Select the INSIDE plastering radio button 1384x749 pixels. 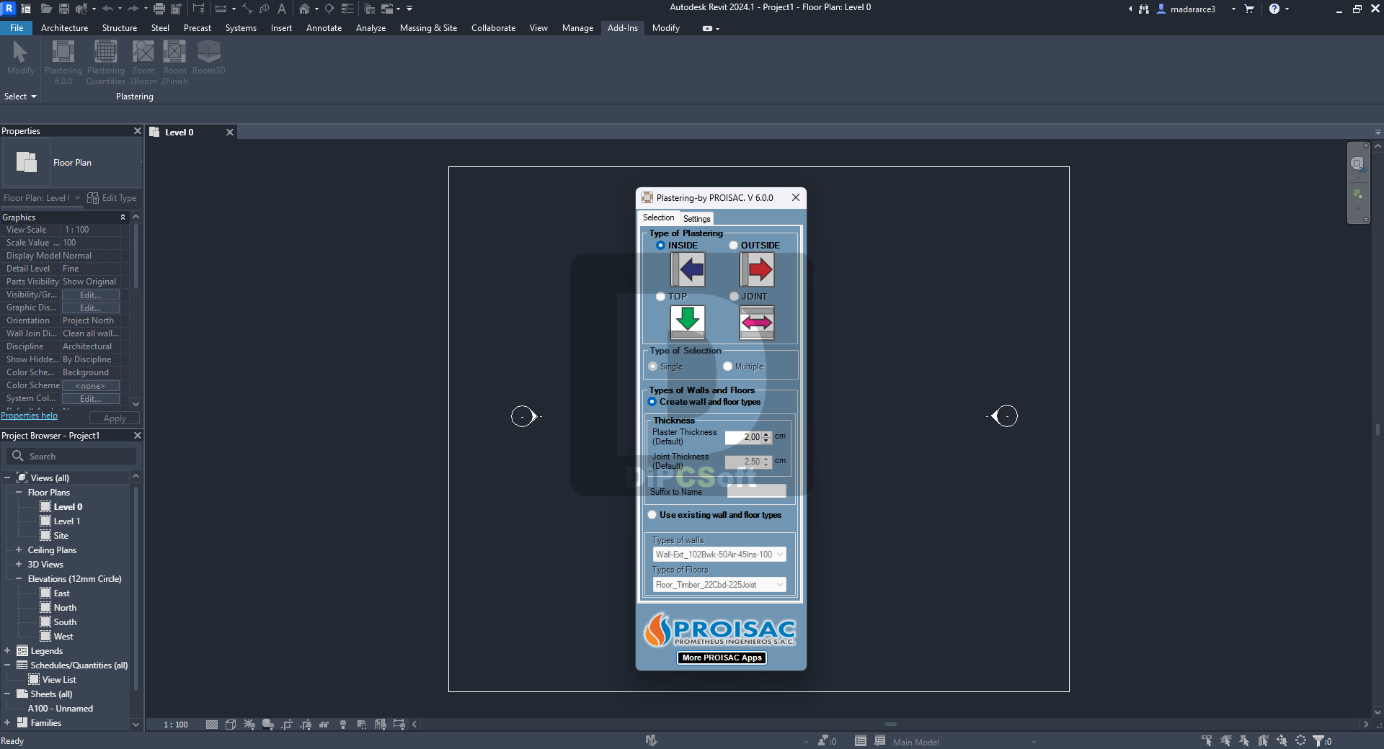(660, 246)
